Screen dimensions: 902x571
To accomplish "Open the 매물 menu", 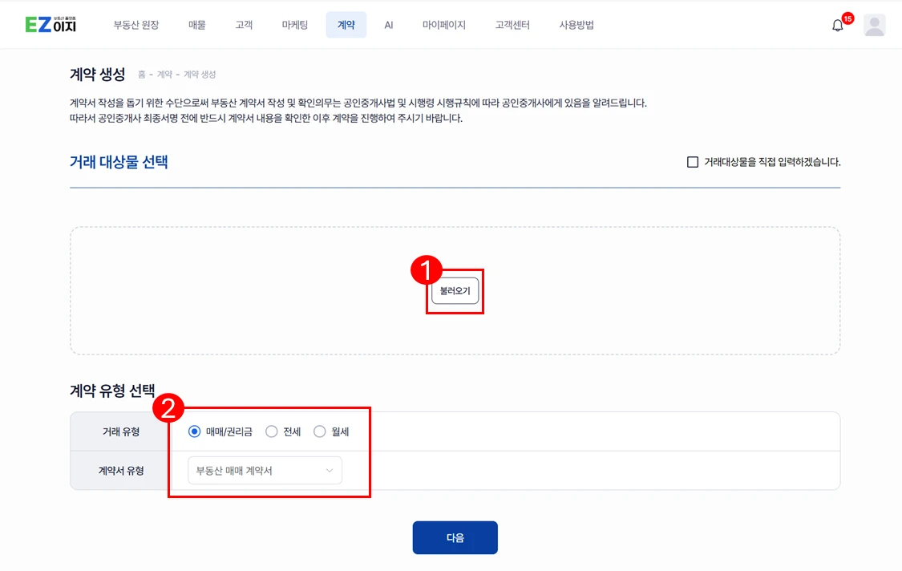I will click(x=197, y=25).
